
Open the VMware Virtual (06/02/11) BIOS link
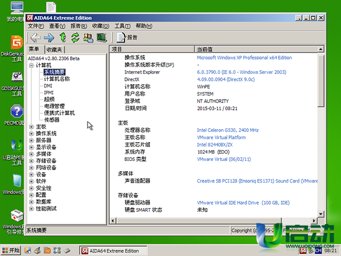tap(224, 159)
